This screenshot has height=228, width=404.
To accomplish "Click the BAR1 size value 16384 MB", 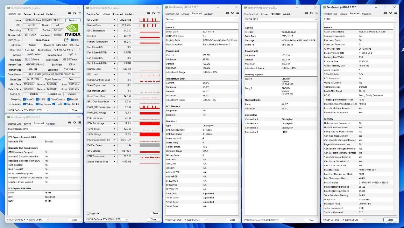I will pos(50,197).
